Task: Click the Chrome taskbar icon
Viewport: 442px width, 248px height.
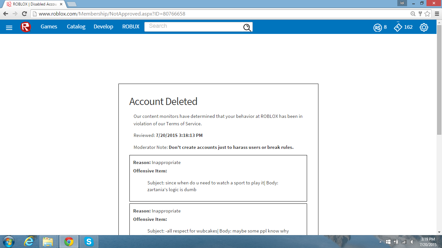Action: click(x=69, y=242)
